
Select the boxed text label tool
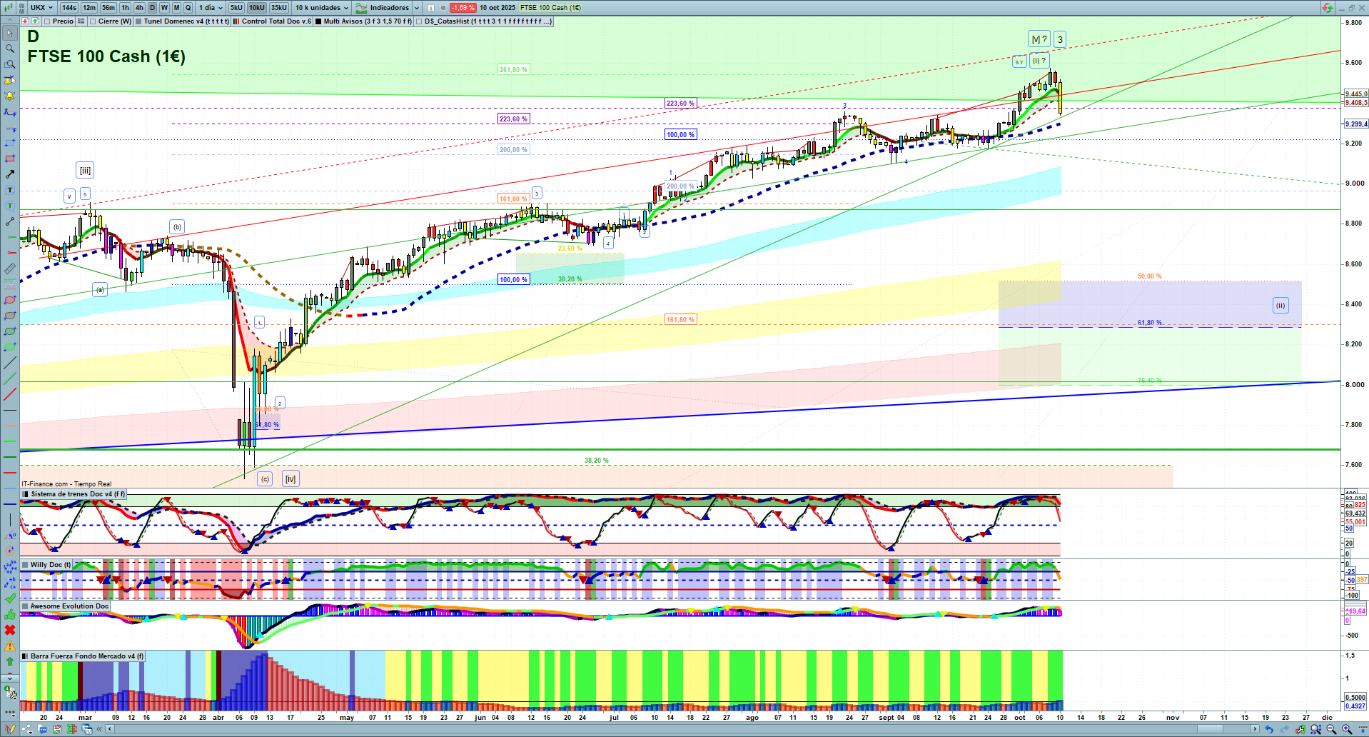10,190
